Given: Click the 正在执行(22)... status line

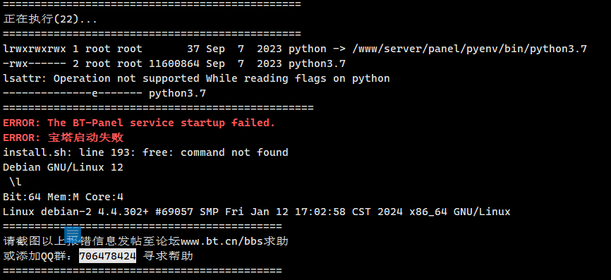Looking at the screenshot, I should point(50,19).
